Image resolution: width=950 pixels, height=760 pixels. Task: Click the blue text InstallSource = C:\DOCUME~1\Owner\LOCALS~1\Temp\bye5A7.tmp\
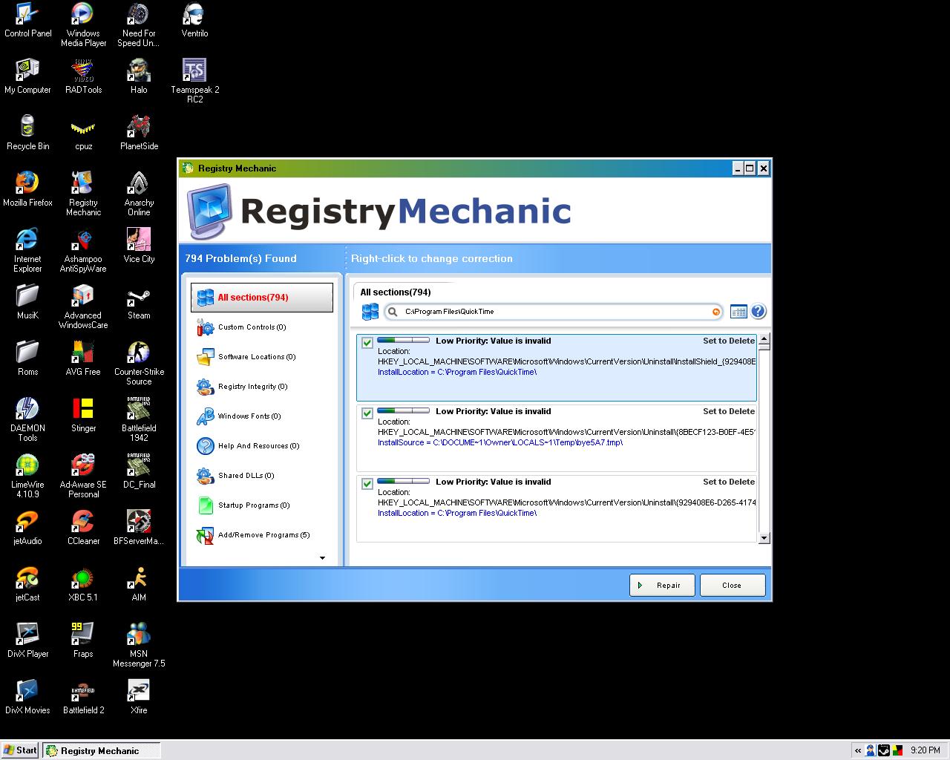[500, 442]
